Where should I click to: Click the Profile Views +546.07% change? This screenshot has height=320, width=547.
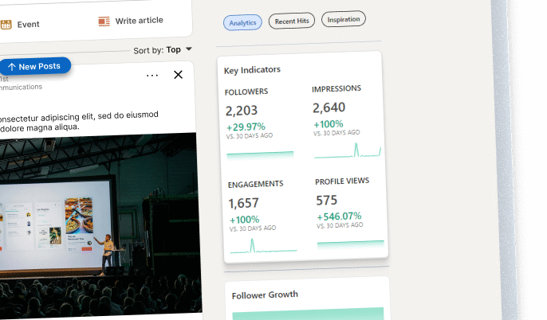(339, 217)
